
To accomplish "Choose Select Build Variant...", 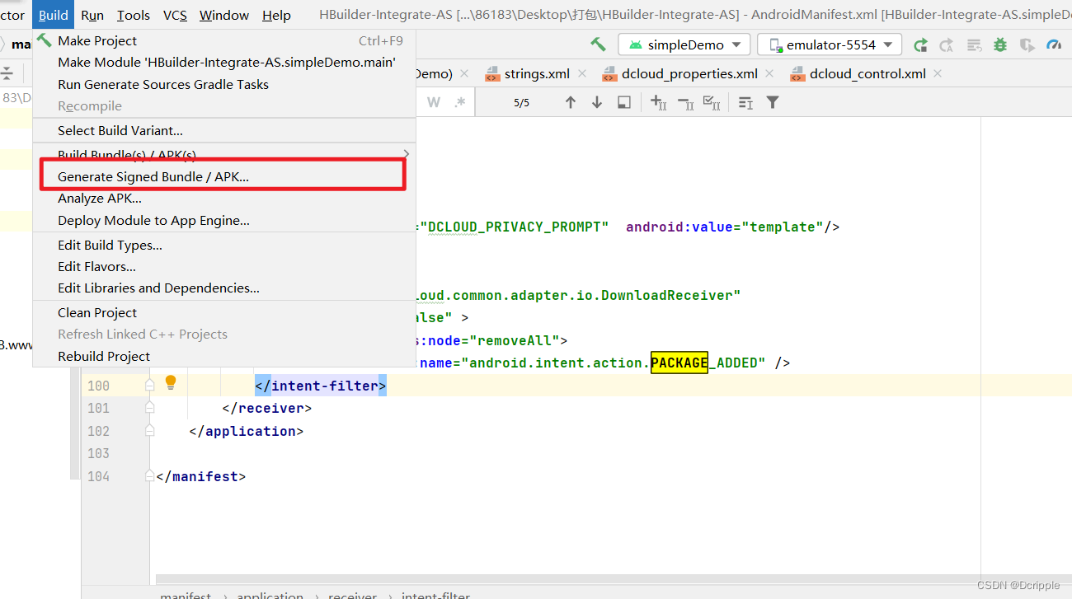I will tap(223, 130).
